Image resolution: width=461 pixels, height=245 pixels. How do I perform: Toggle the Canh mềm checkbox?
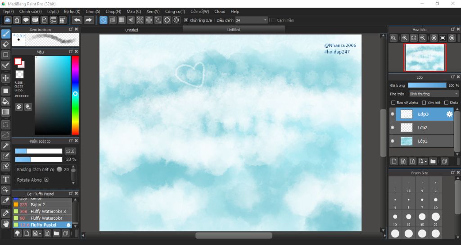point(273,20)
